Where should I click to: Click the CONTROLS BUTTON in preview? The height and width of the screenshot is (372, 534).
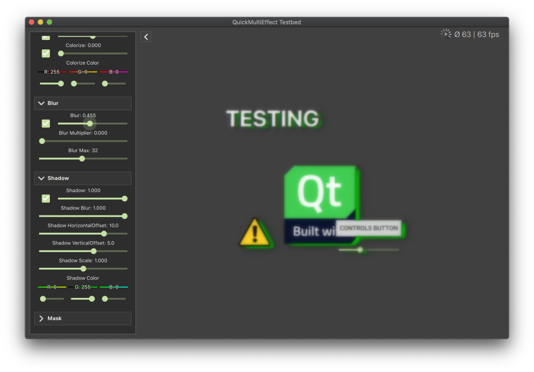coord(368,228)
